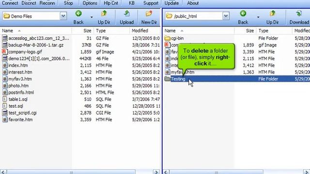The height and width of the screenshot is (174, 310).
Task: Open the Hlp Cnt toolbar item
Action: pos(111,3)
